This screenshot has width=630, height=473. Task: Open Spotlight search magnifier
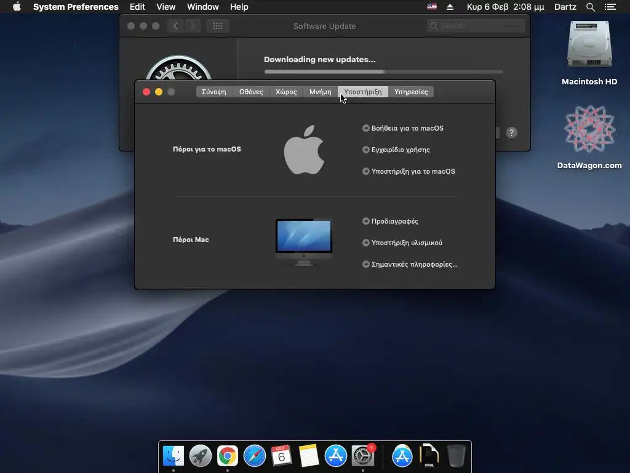[591, 7]
